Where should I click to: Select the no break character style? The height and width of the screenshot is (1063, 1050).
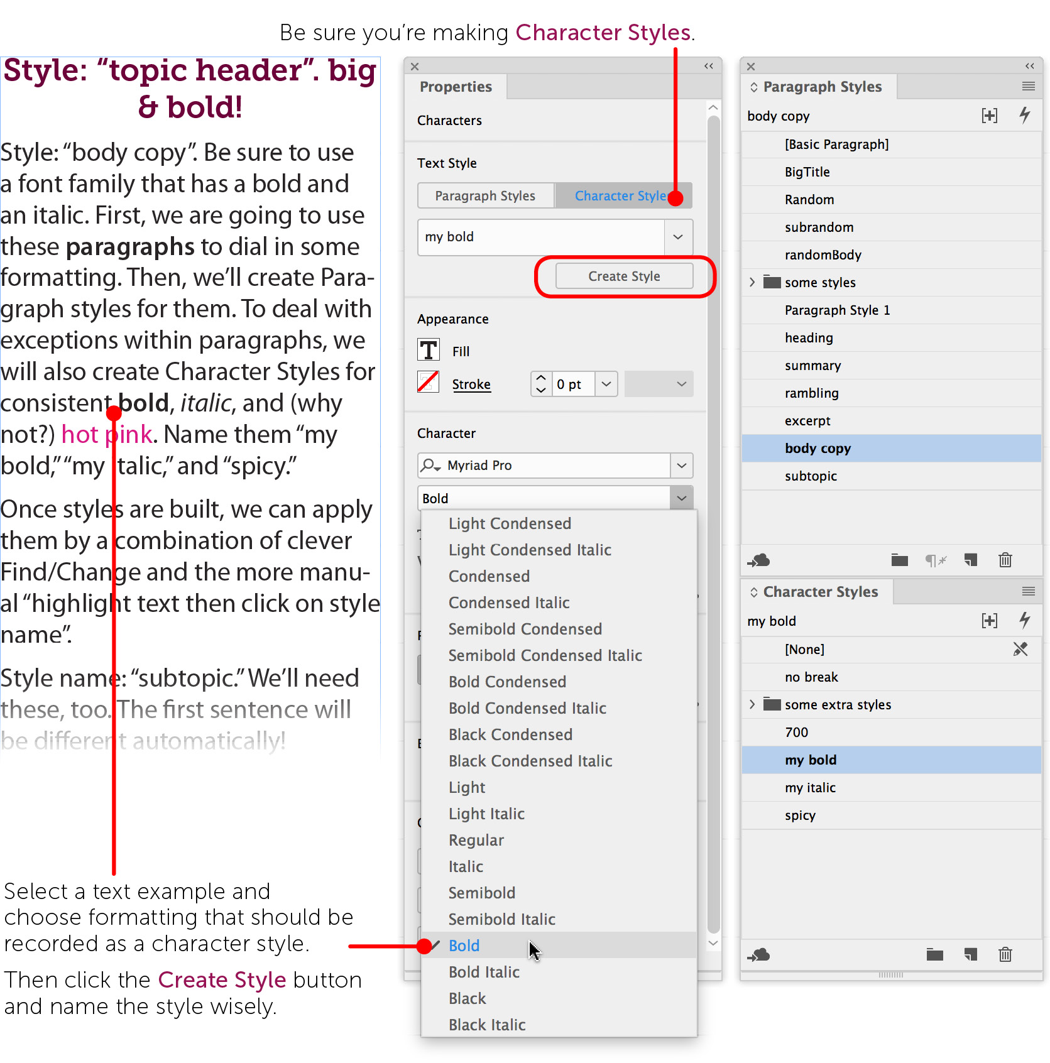891,677
